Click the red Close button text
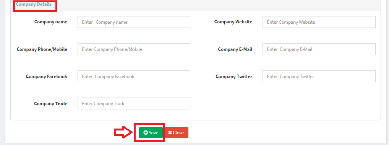Image resolution: width=389 pixels, height=145 pixels. [178, 133]
